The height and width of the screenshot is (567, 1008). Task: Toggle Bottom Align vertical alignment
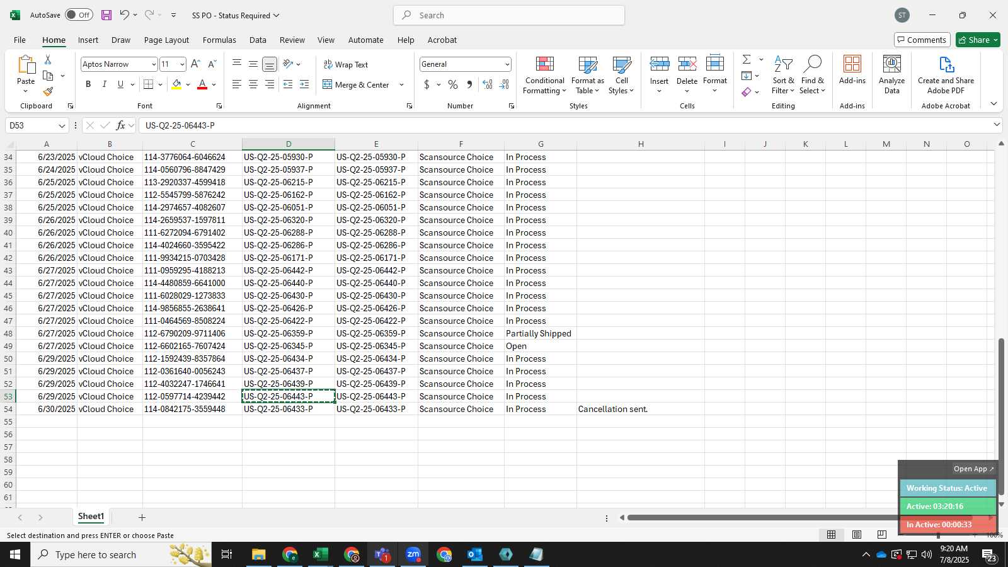(270, 64)
